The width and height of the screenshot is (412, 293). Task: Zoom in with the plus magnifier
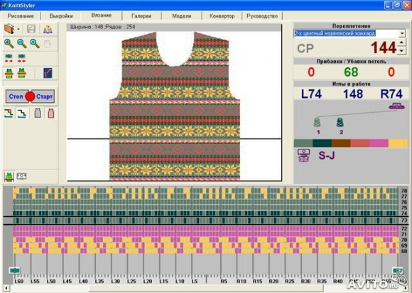pos(9,43)
